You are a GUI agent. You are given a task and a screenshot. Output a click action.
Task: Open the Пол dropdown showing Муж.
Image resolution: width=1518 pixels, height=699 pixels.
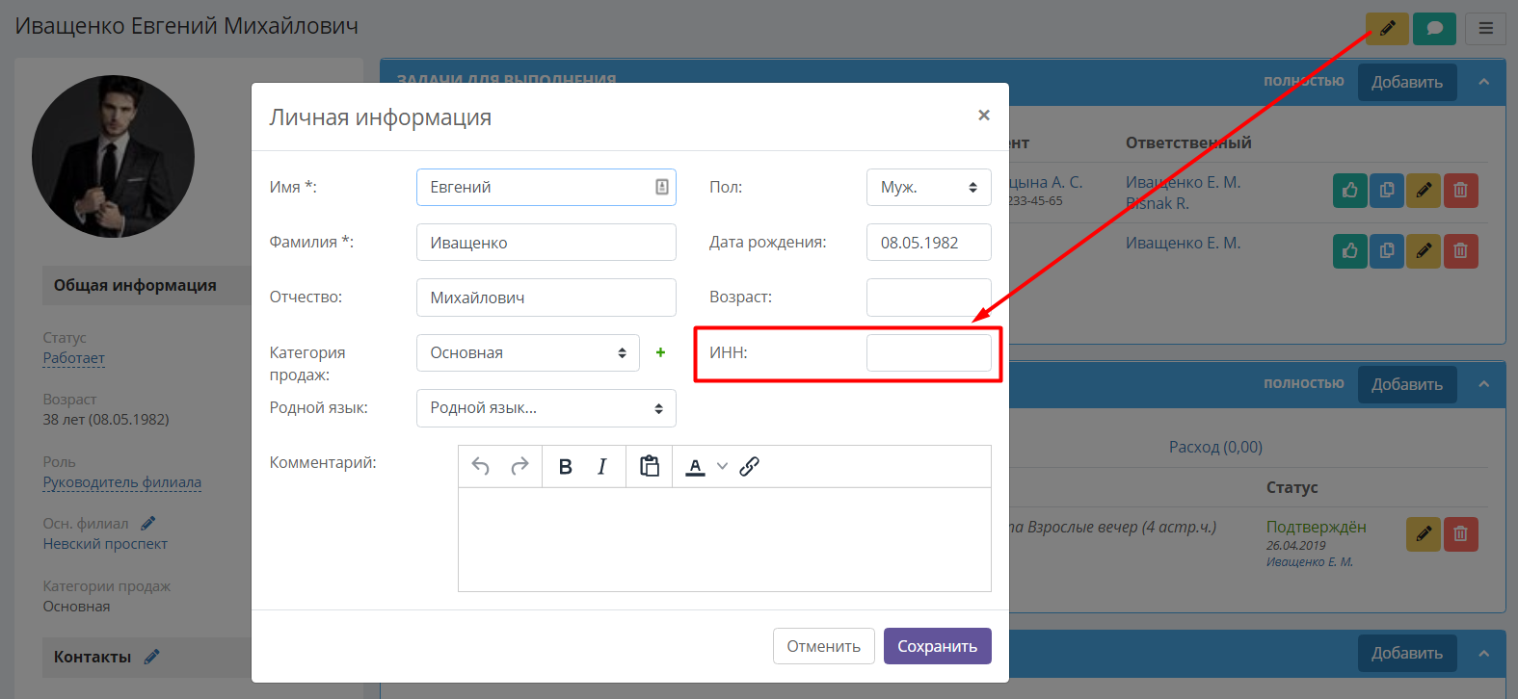[x=929, y=187]
